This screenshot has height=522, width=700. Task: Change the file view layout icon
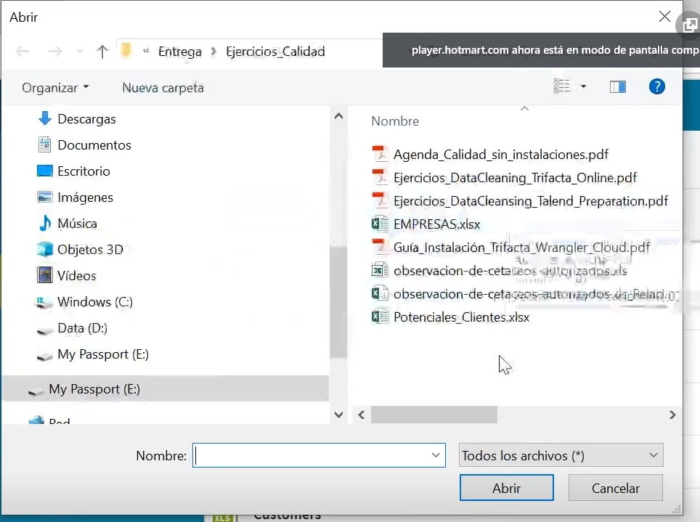click(x=562, y=86)
